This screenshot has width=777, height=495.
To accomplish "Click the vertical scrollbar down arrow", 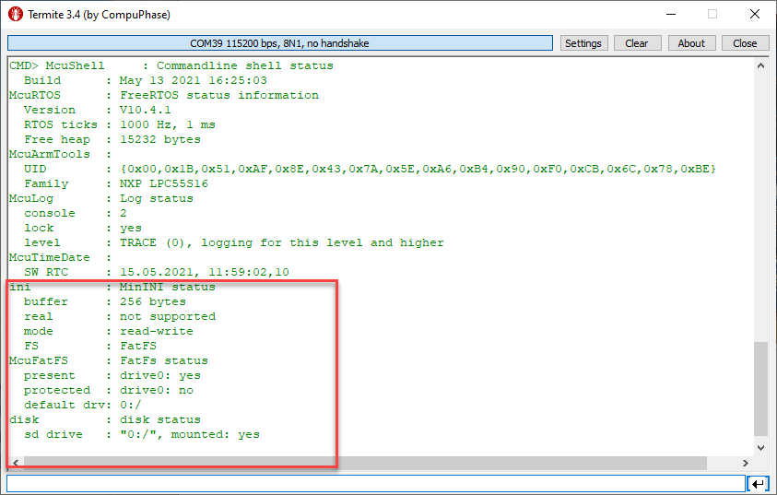I will 760,447.
